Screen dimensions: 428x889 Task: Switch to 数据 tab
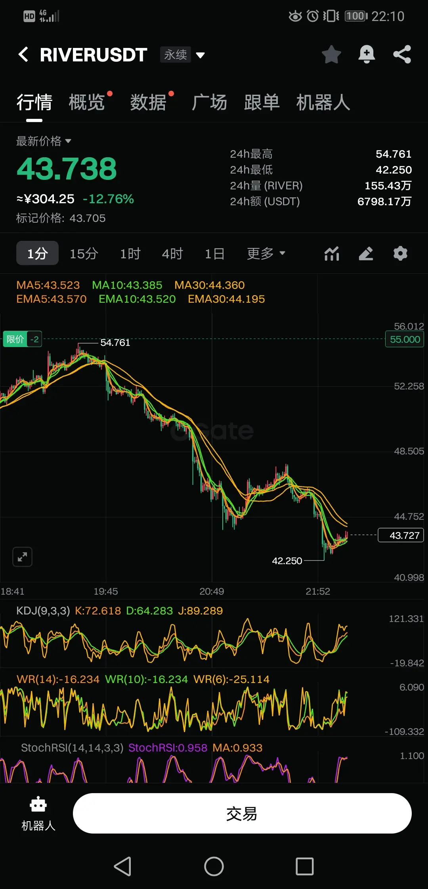(148, 103)
